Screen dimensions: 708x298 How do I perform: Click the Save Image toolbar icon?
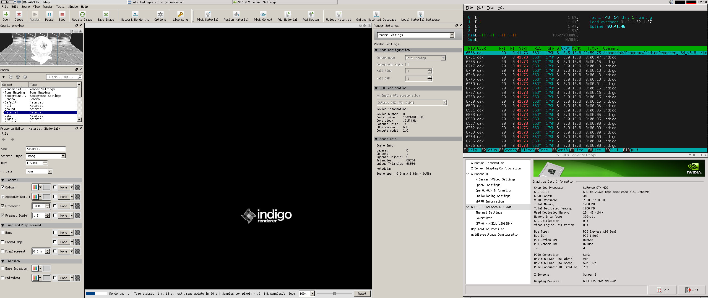106,15
